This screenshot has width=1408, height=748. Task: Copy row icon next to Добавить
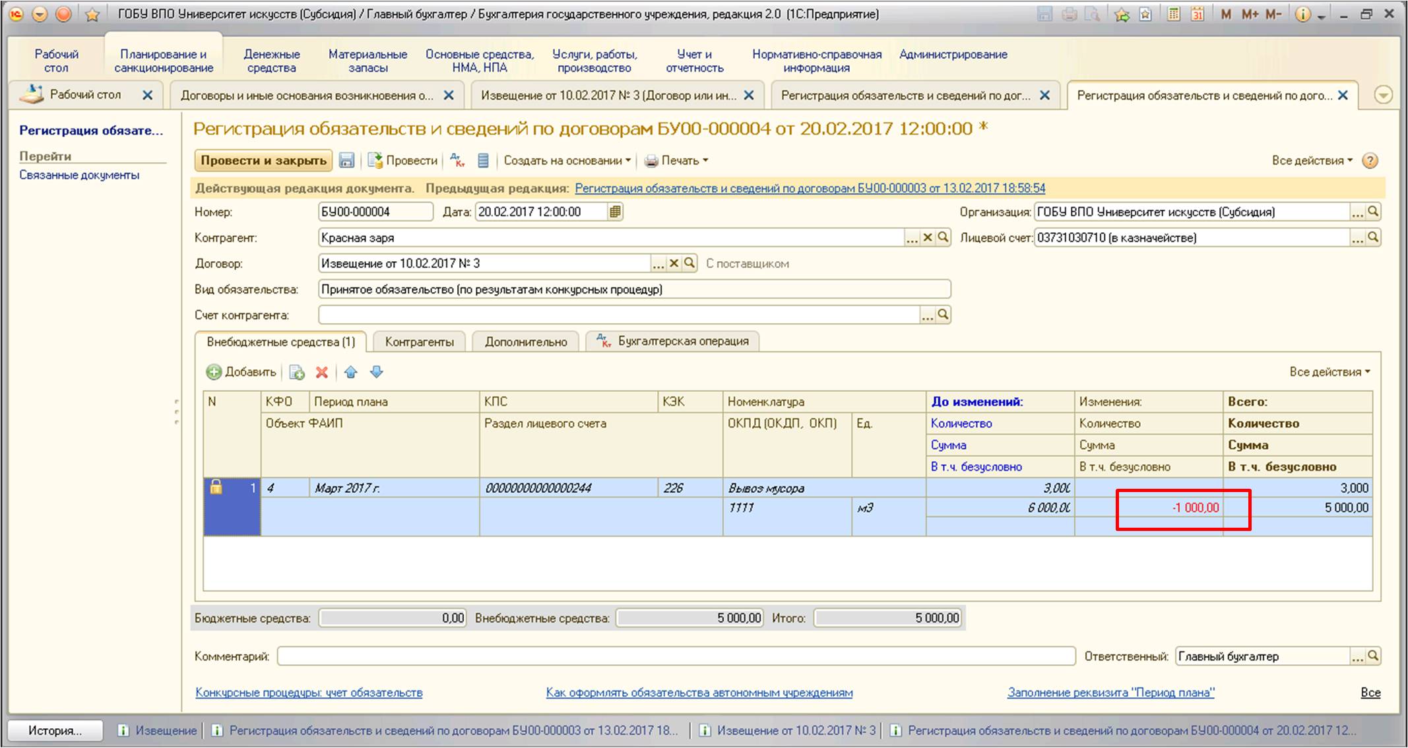(297, 372)
